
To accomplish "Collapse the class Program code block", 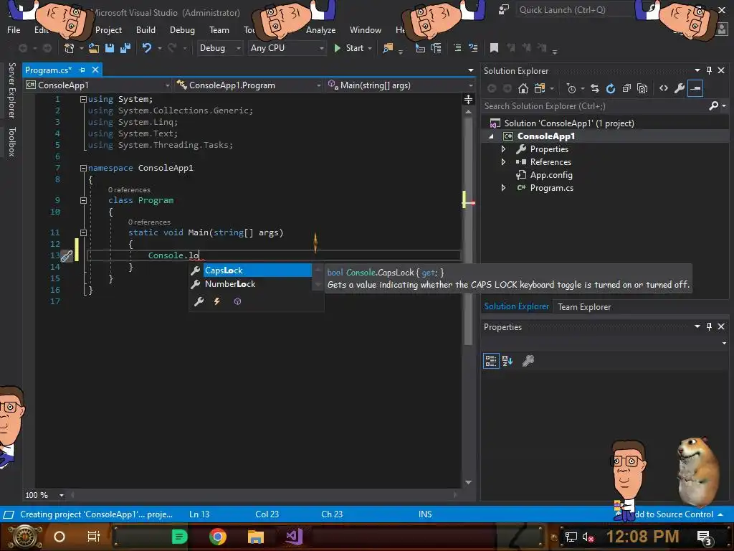I will (83, 200).
